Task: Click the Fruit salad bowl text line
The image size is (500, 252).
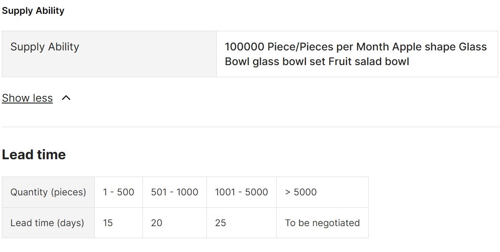Action: (369, 61)
